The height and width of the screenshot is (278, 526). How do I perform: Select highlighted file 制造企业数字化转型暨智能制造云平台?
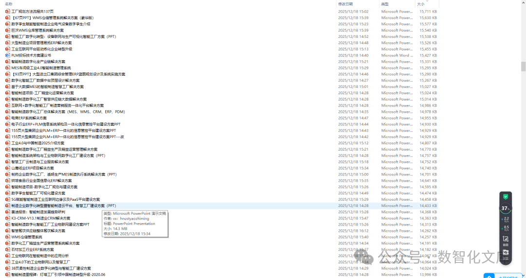click(64, 206)
